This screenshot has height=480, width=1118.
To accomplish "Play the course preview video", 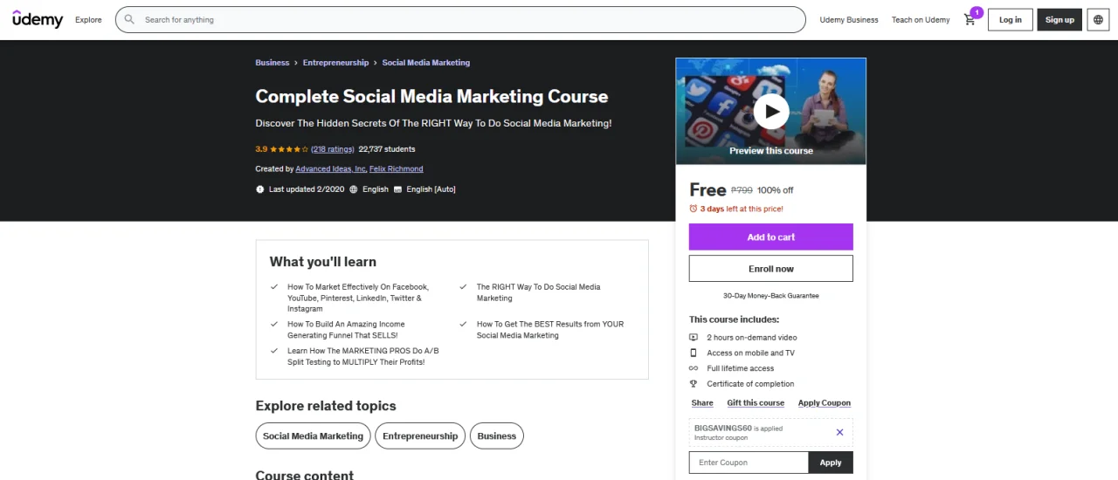I will pos(771,111).
